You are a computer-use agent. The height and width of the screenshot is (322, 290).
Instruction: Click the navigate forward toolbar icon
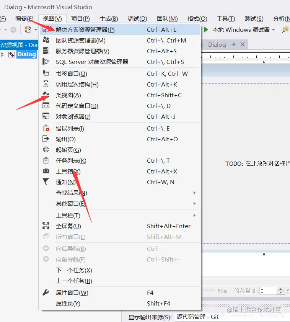coord(13,30)
